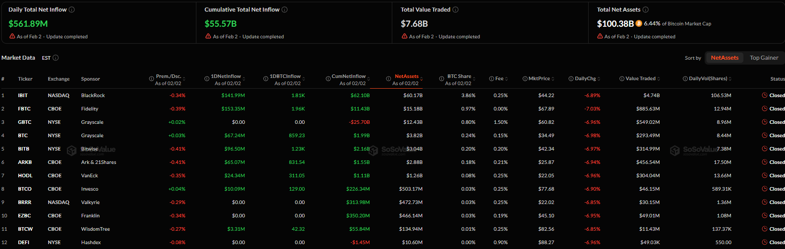The width and height of the screenshot is (785, 249).
Task: Click the MktPrice column header
Action: [539, 79]
